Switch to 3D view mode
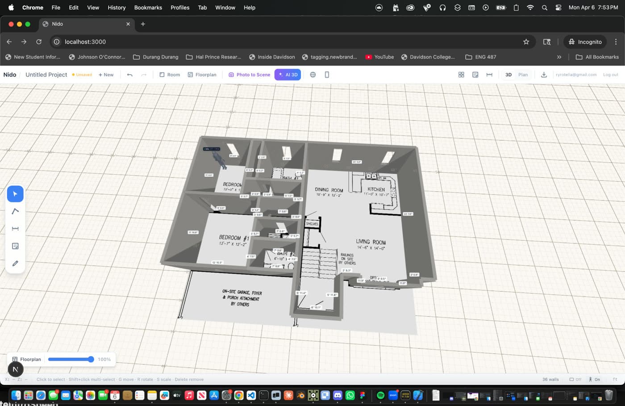The width and height of the screenshot is (625, 406). click(508, 75)
